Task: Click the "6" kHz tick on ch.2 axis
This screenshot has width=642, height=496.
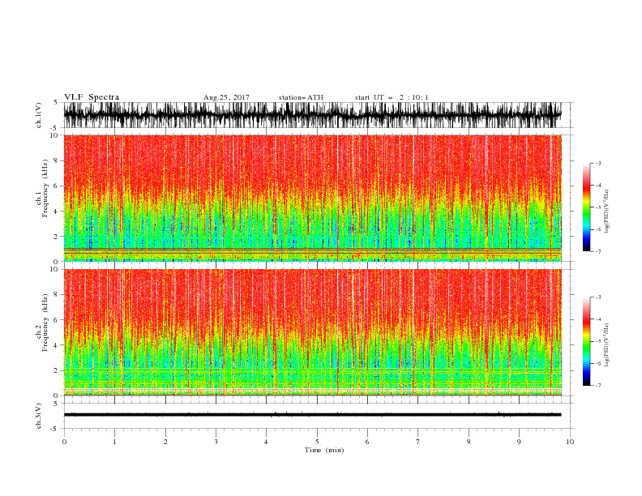Action: point(56,320)
